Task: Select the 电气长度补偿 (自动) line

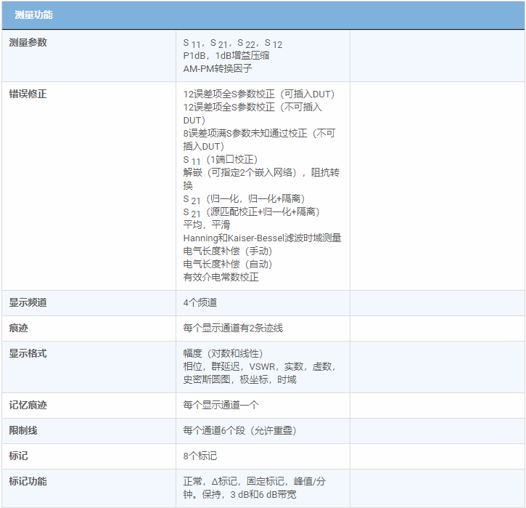Action: (x=228, y=264)
